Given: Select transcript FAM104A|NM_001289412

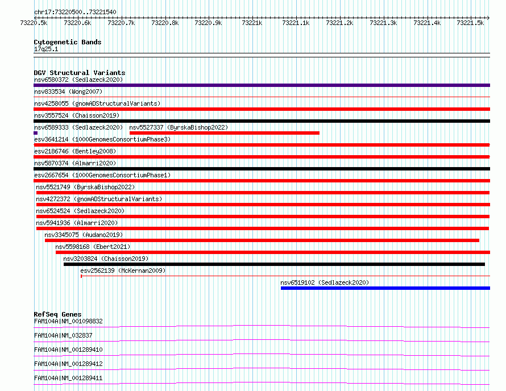Looking at the screenshot, I should [68, 364].
